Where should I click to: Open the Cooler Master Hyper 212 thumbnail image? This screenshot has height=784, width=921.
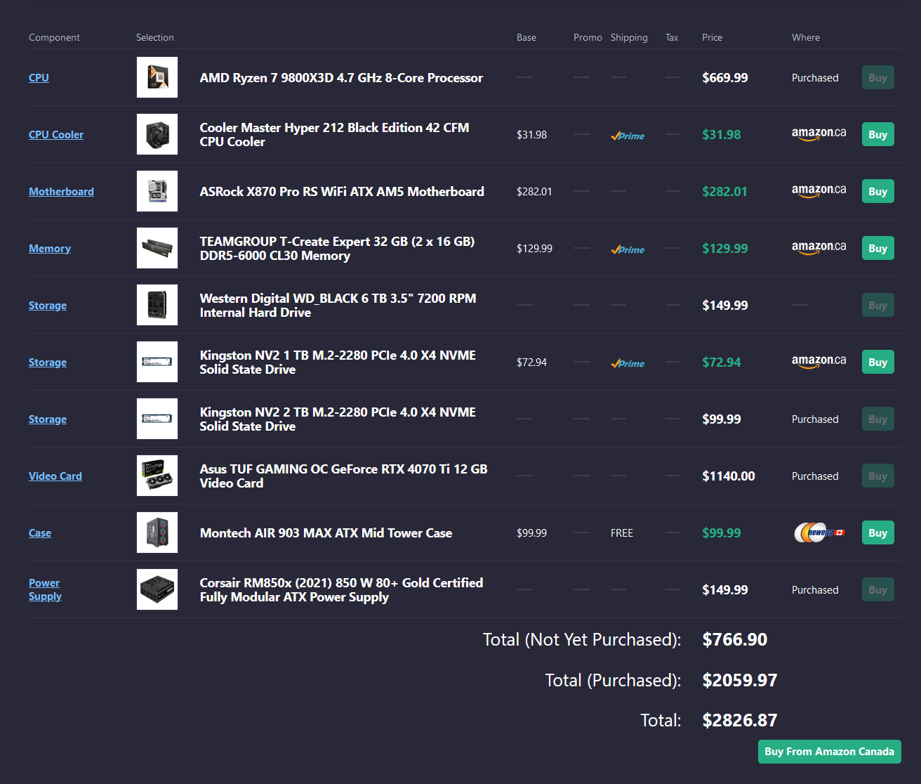(x=157, y=134)
